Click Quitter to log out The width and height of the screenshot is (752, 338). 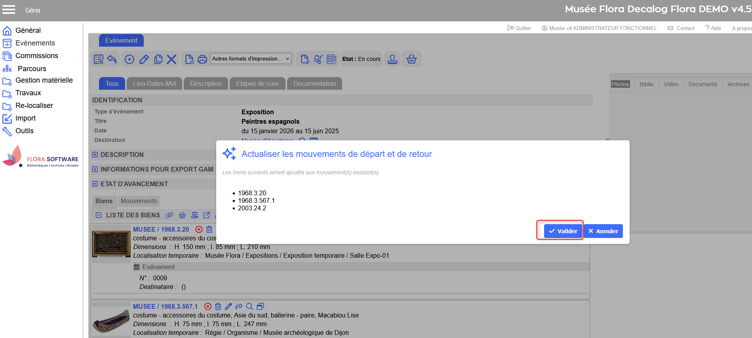click(x=519, y=28)
